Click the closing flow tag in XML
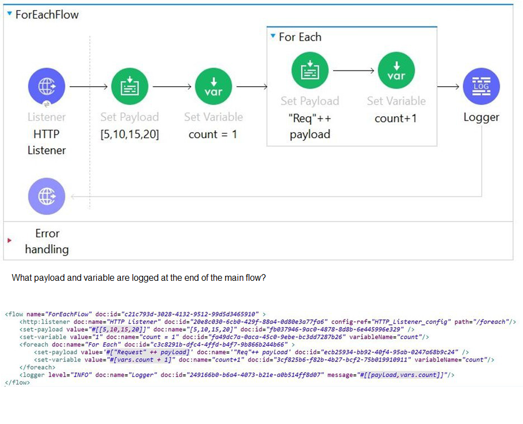 (17, 383)
